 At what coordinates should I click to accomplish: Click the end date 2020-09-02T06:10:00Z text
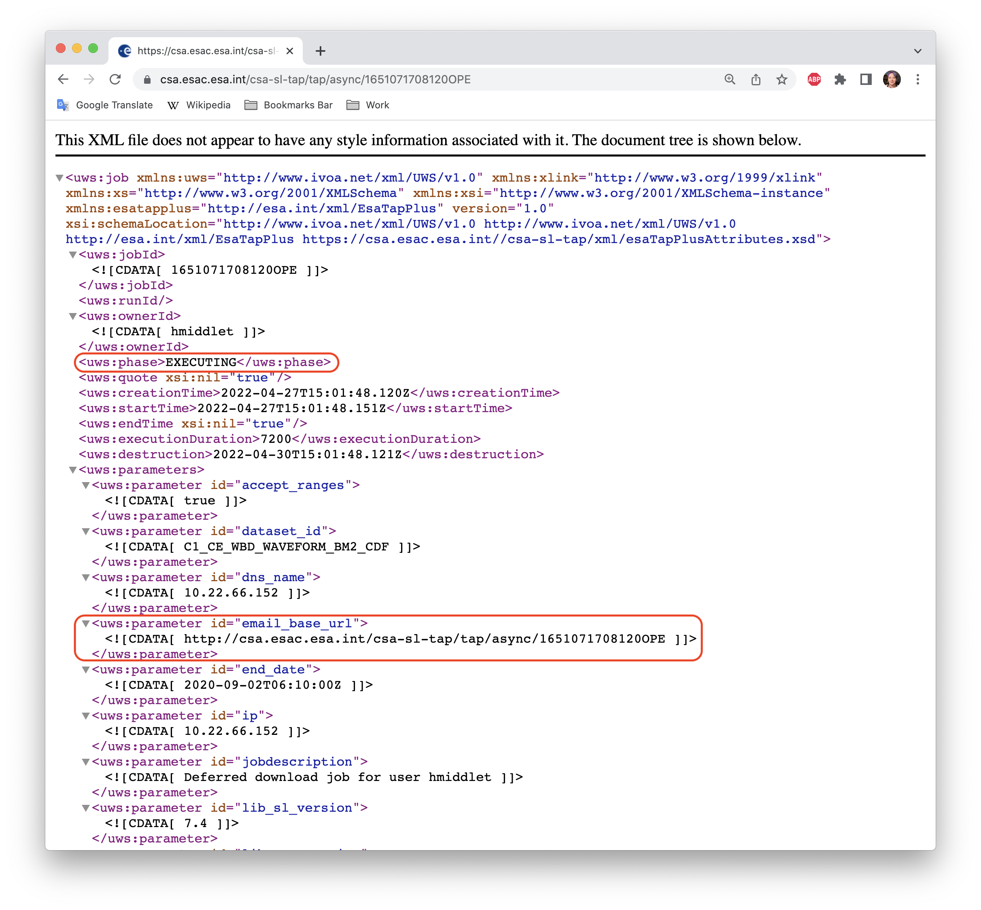click(262, 685)
